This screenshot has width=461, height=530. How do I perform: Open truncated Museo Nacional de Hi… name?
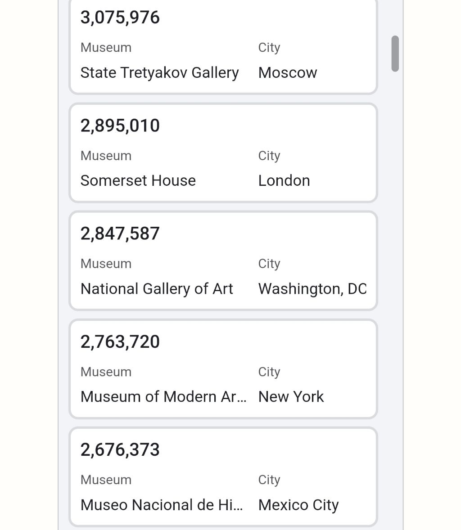tap(162, 505)
